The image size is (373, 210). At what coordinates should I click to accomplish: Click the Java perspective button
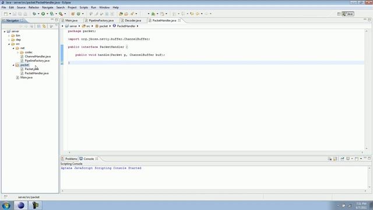click(348, 14)
